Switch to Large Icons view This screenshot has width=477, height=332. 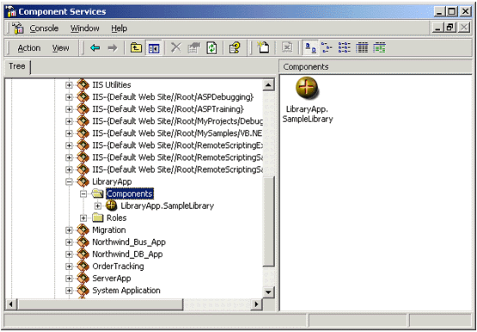[310, 48]
